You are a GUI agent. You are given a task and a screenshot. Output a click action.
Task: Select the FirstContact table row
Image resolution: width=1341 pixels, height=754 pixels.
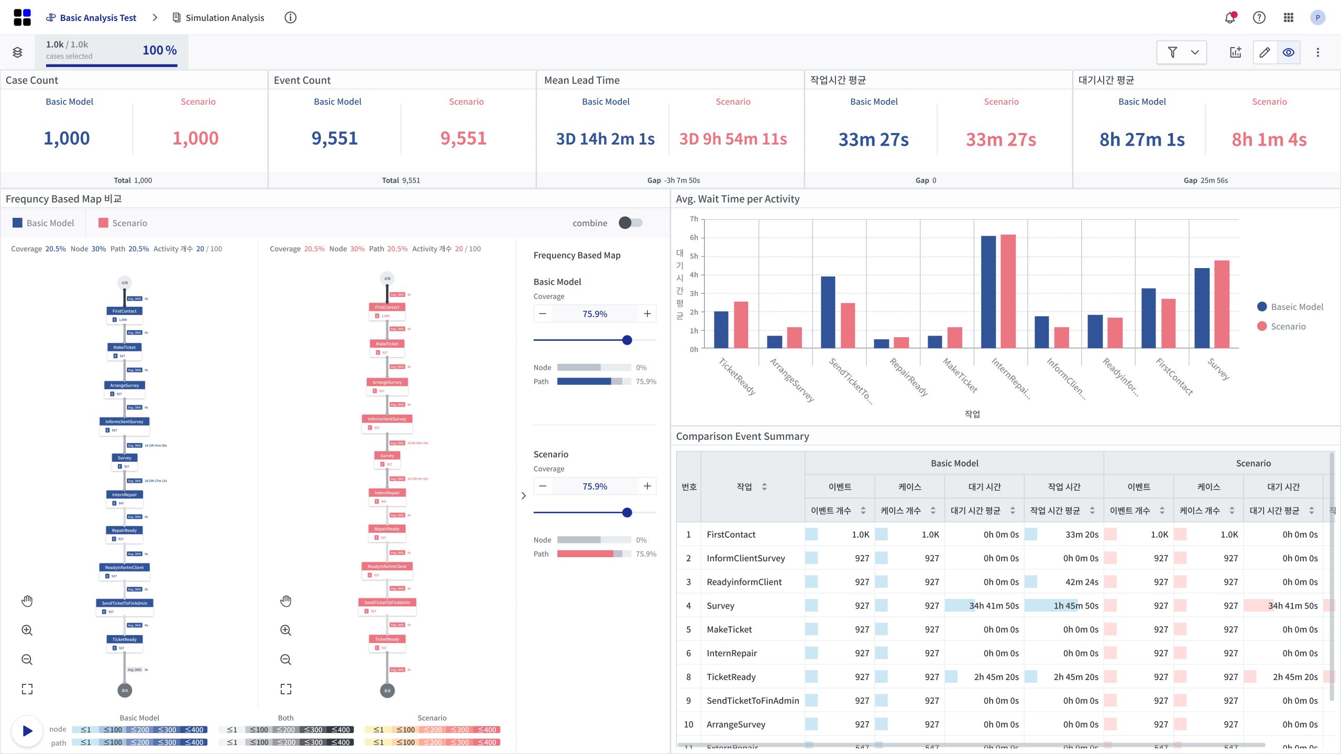click(1003, 534)
